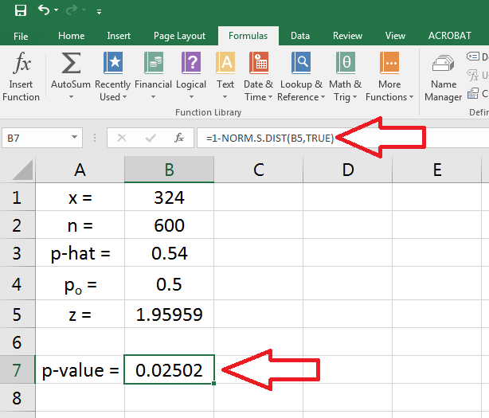This screenshot has height=418, width=489.
Task: Click the Save icon in title bar
Action: tap(21, 11)
